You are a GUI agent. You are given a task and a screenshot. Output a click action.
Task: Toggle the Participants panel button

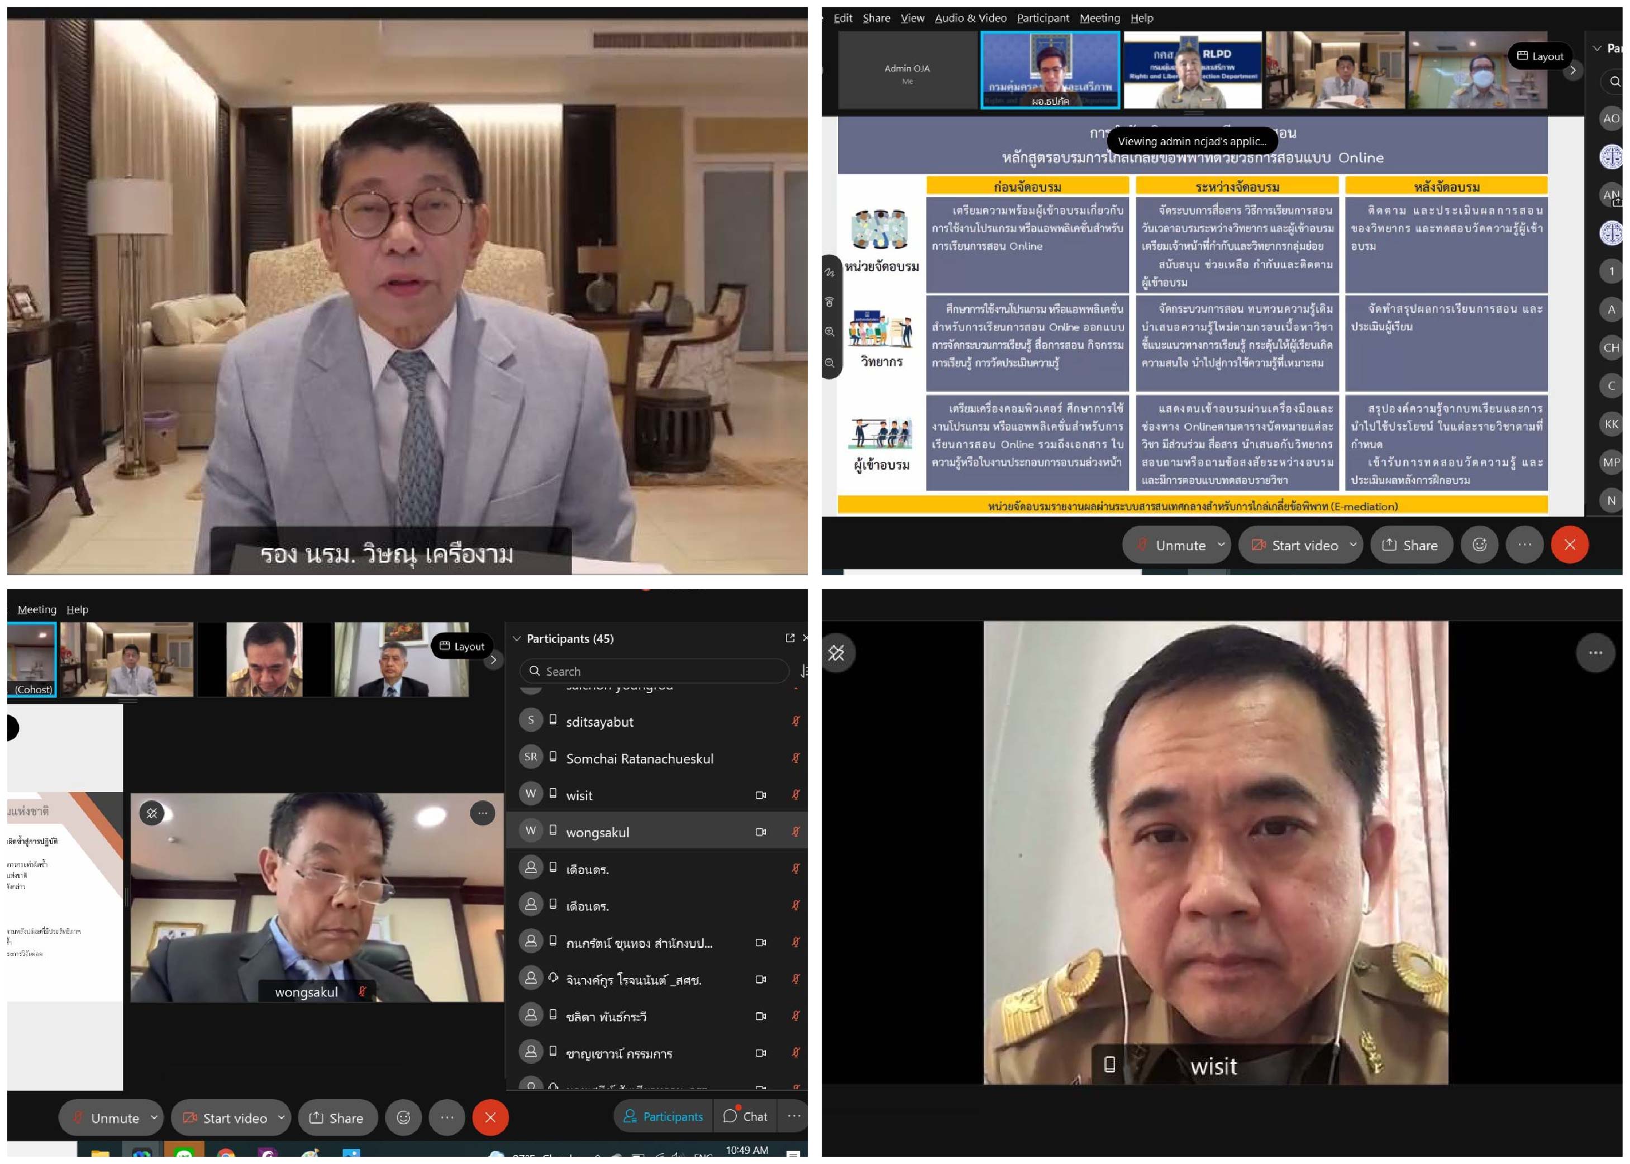663,1116
